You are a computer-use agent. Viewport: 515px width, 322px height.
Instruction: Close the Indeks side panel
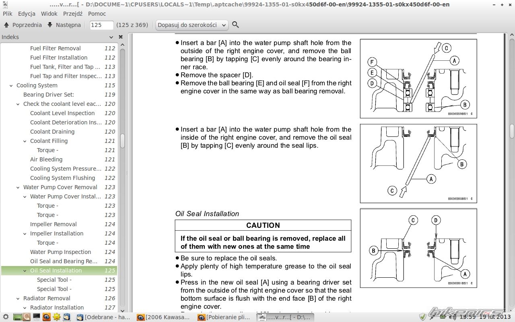pyautogui.click(x=120, y=37)
